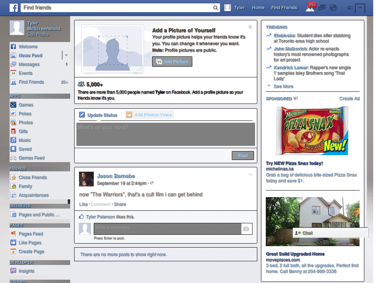The height and width of the screenshot is (283, 378).
Task: Open the Create Ad link
Action: (349, 98)
